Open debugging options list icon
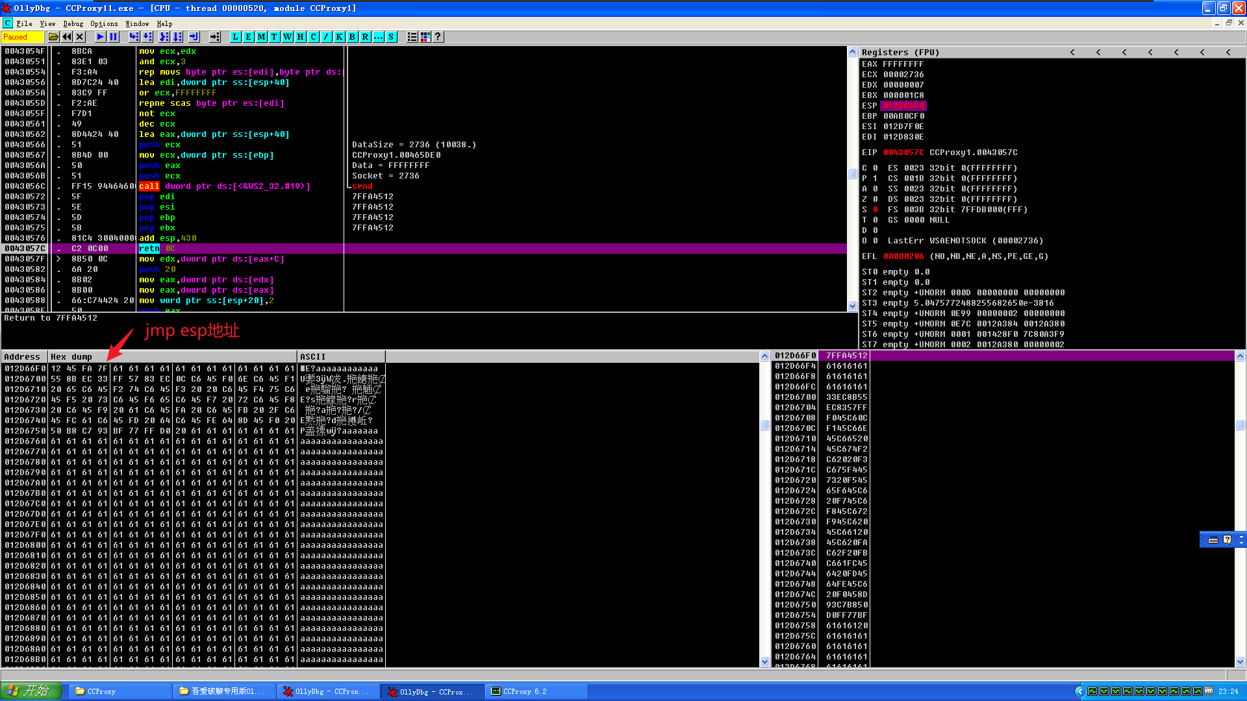This screenshot has height=701, width=1247. 412,37
